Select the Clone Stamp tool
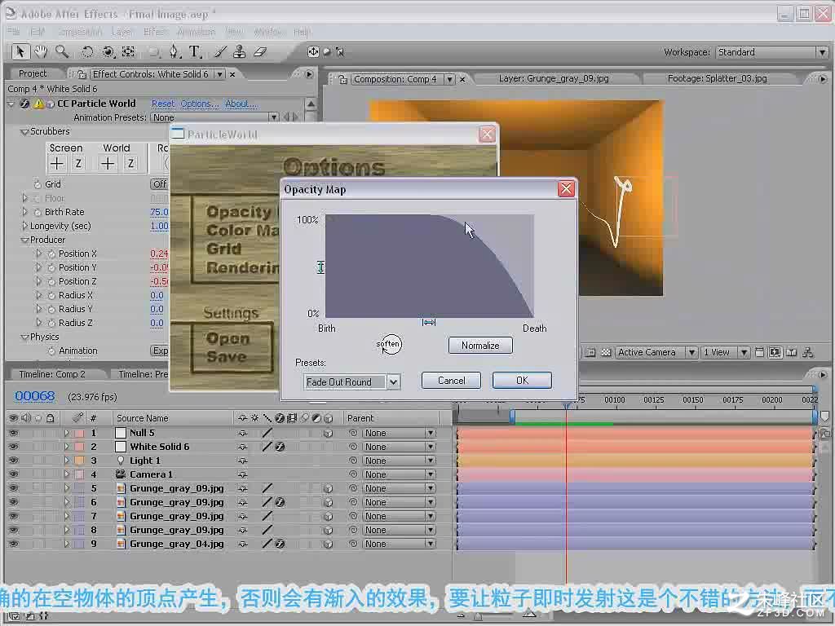Screen dimensions: 835x626 (x=240, y=51)
